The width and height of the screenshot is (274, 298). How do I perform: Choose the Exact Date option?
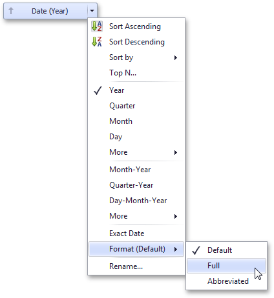pyautogui.click(x=136, y=233)
